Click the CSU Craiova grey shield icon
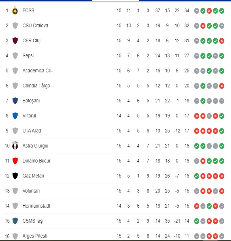The height and width of the screenshot is (241, 231). [x=15, y=26]
